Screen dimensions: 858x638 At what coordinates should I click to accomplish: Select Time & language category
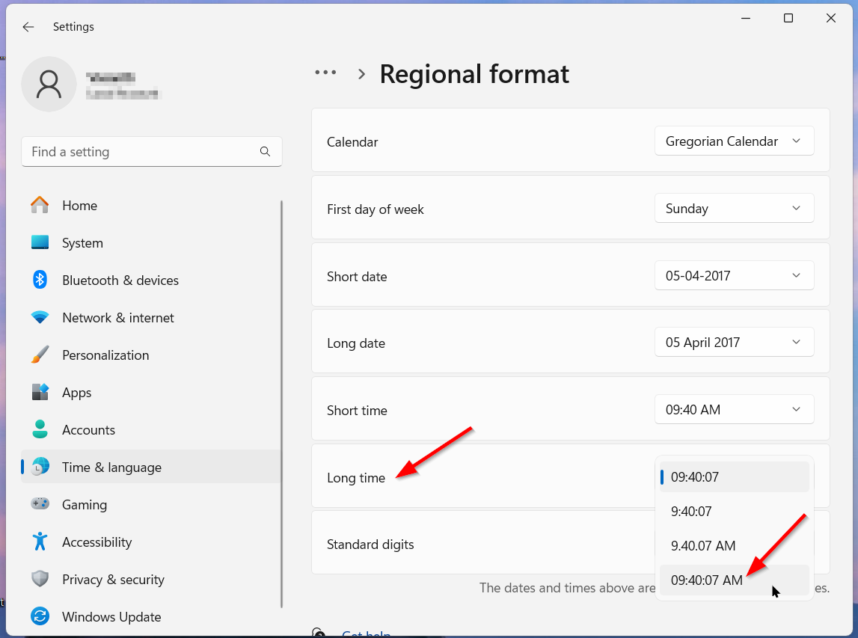tap(151, 467)
